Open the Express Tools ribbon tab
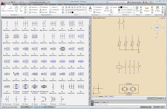The height and width of the screenshot is (109, 167). (90, 4)
